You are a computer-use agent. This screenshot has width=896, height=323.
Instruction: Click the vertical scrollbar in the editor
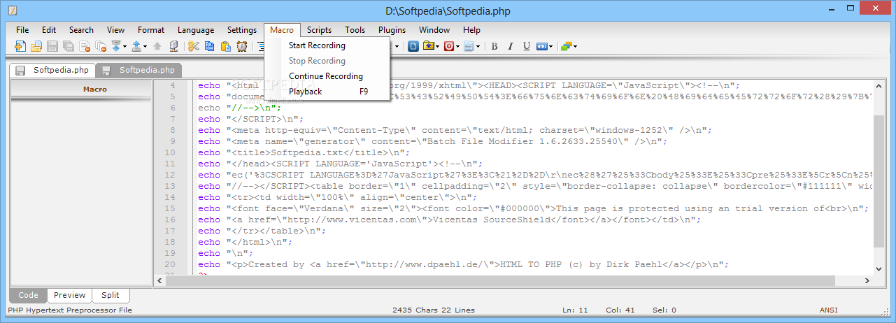point(879,178)
